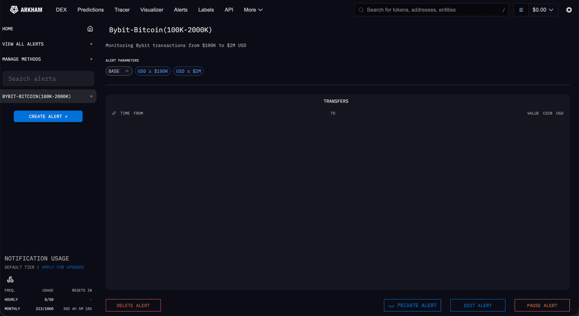Click the monthly reset timer 30D 4H 5M 18S
The image size is (579, 316).
77,308
